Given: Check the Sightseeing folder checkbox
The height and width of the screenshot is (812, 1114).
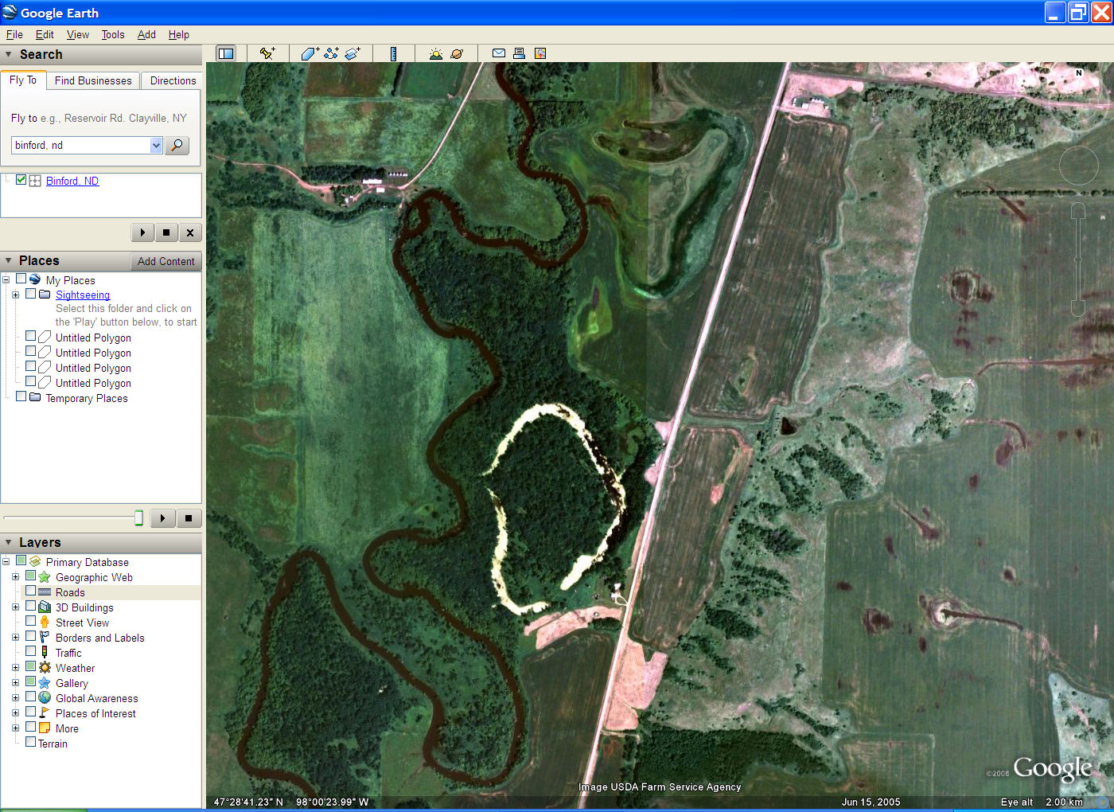Looking at the screenshot, I should click(31, 294).
